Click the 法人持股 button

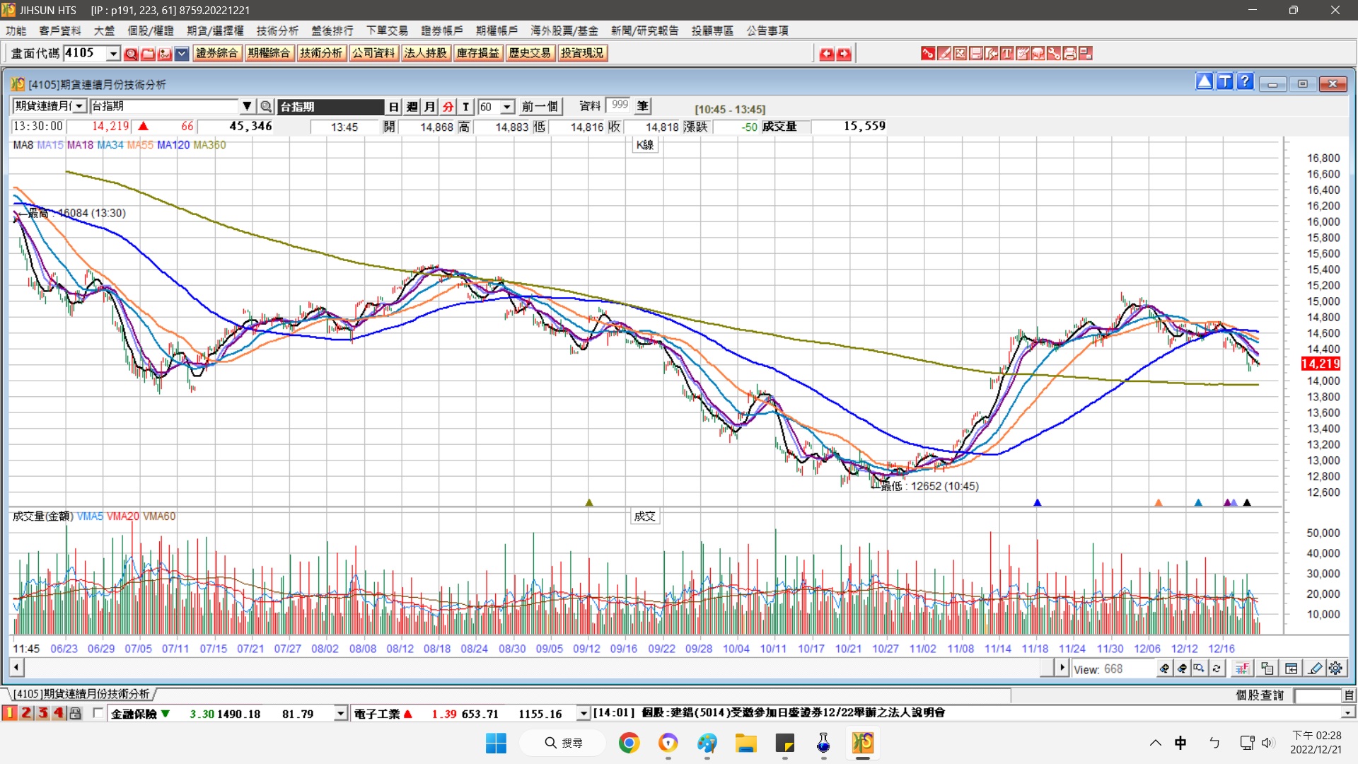tap(425, 53)
